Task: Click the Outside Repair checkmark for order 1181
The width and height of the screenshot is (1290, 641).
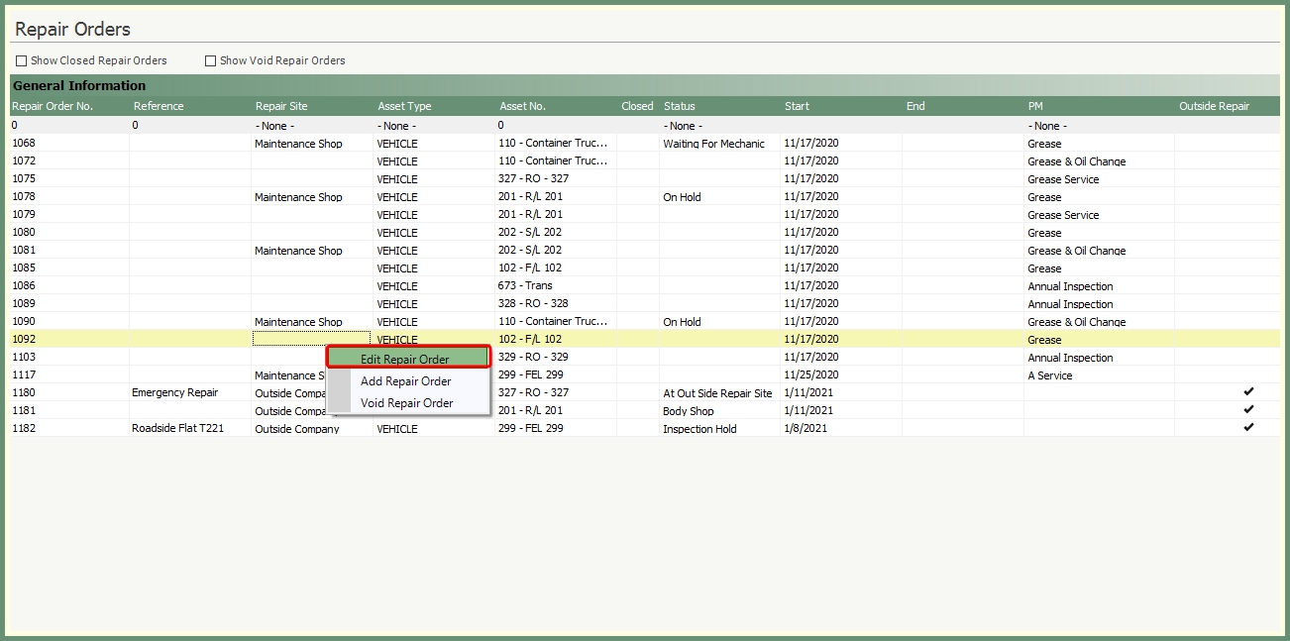Action: point(1248,410)
